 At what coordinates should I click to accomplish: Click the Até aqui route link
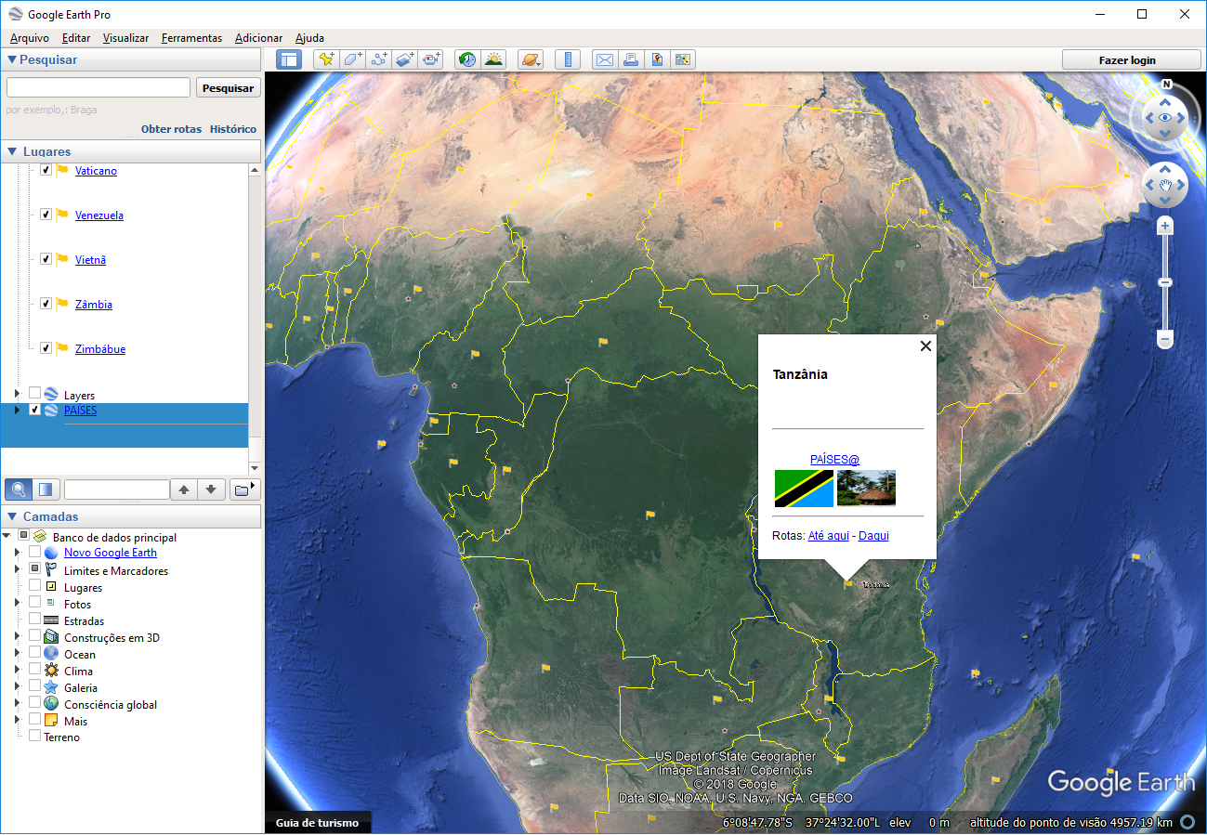point(828,536)
